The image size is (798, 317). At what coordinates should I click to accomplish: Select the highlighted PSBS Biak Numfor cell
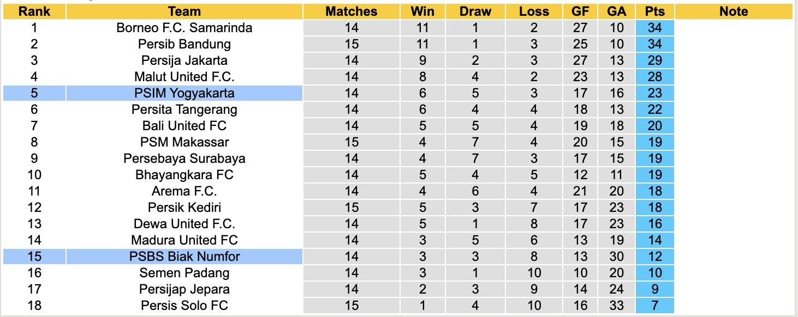tap(184, 257)
